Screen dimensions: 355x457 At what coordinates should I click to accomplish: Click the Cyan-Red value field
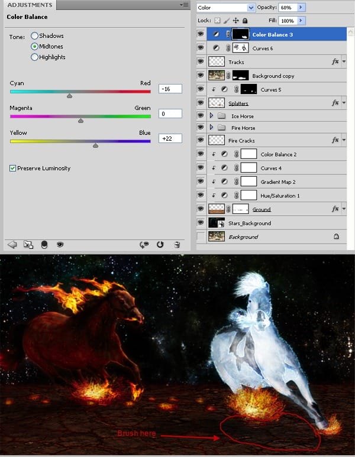tap(170, 89)
